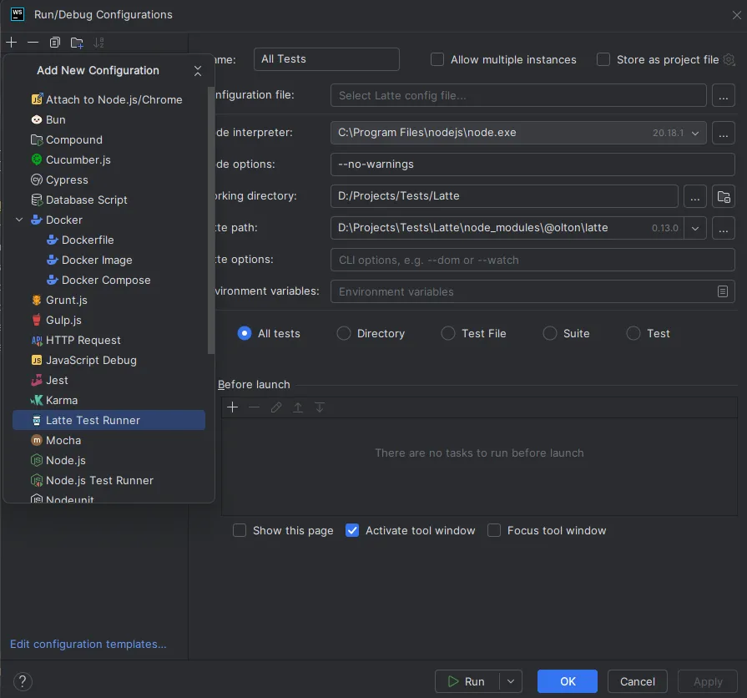Open the Node interpreter dropdown
This screenshot has height=698, width=747.
coord(695,133)
